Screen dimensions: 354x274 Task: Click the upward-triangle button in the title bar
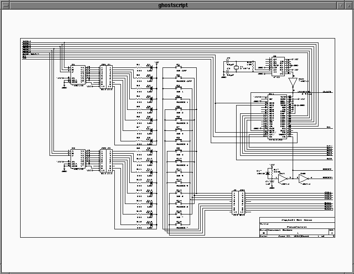point(349,5)
